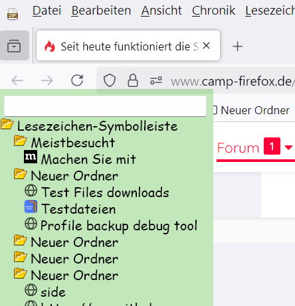Screen dimensions: 295x306
Task: Open the tracking protection shield icon
Action: (x=110, y=80)
